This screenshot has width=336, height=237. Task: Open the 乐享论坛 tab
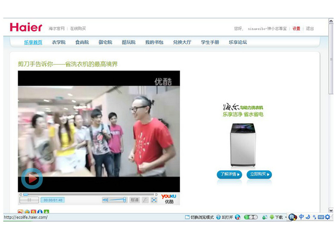[x=238, y=42]
